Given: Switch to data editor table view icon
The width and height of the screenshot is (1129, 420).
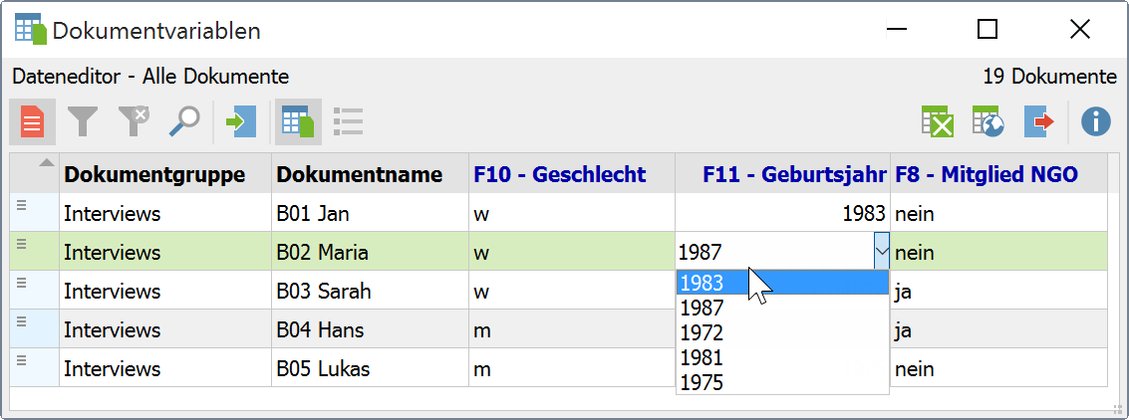Looking at the screenshot, I should tap(298, 121).
